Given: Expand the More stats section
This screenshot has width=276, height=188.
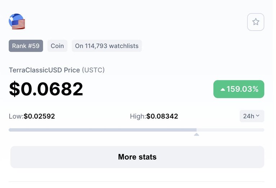Looking at the screenshot, I should (x=137, y=157).
